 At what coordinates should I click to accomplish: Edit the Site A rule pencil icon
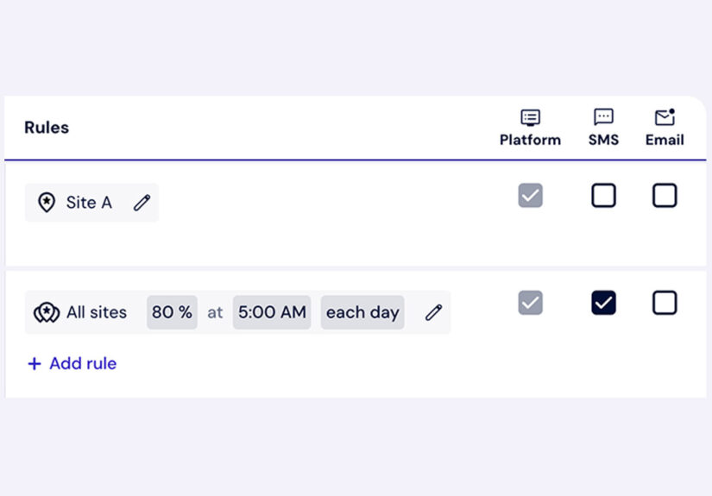coord(142,203)
